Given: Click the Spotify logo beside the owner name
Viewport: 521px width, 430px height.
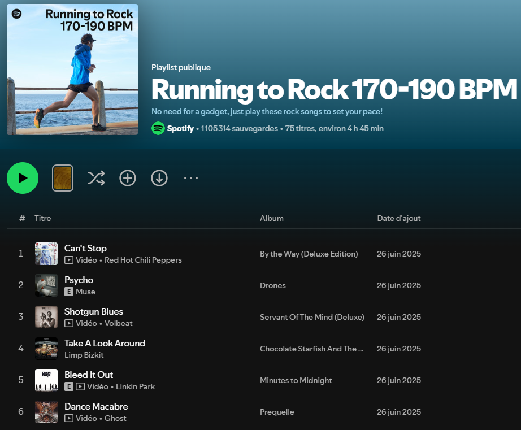Looking at the screenshot, I should click(x=158, y=128).
